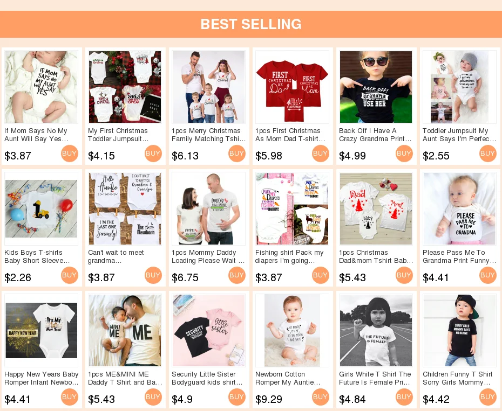The height and width of the screenshot is (411, 502).
Task: Buy the $4.42 Sorry Girls Mommy shirt
Action: (x=487, y=397)
